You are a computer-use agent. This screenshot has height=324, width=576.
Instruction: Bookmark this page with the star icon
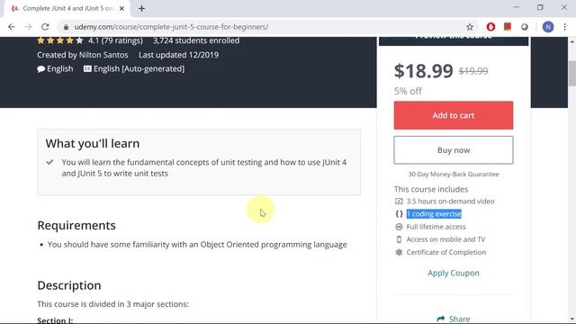(470, 27)
